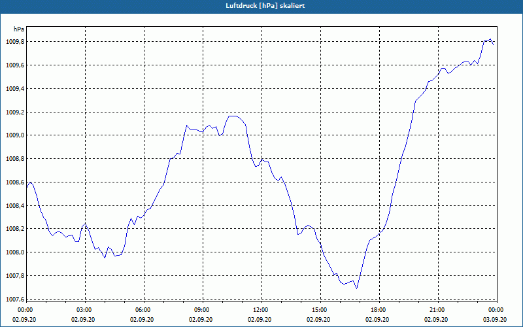523x327 pixels.
Task: Click the 02.09.20 date beneath 12:00
Action: coord(260,319)
